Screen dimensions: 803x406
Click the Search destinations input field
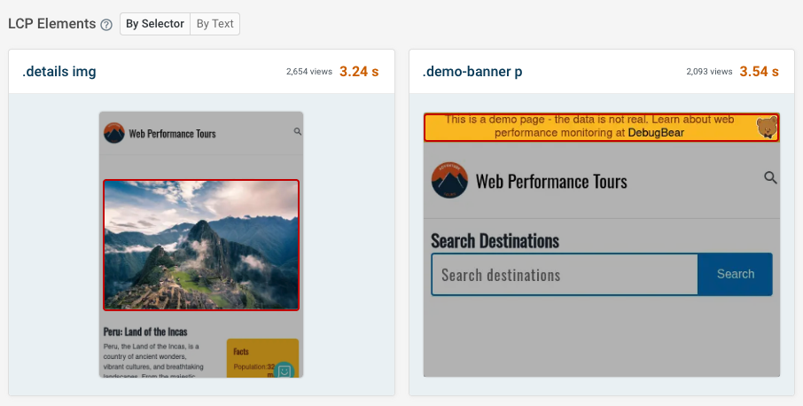click(565, 275)
